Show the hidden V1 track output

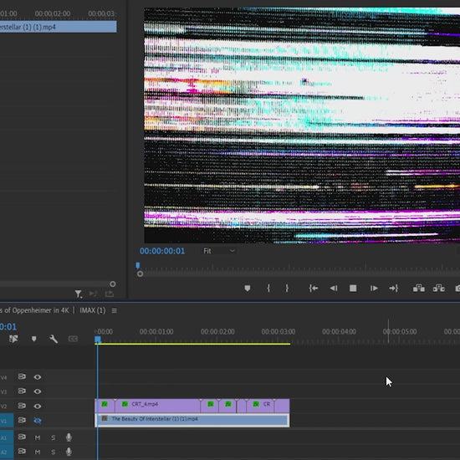pos(38,421)
